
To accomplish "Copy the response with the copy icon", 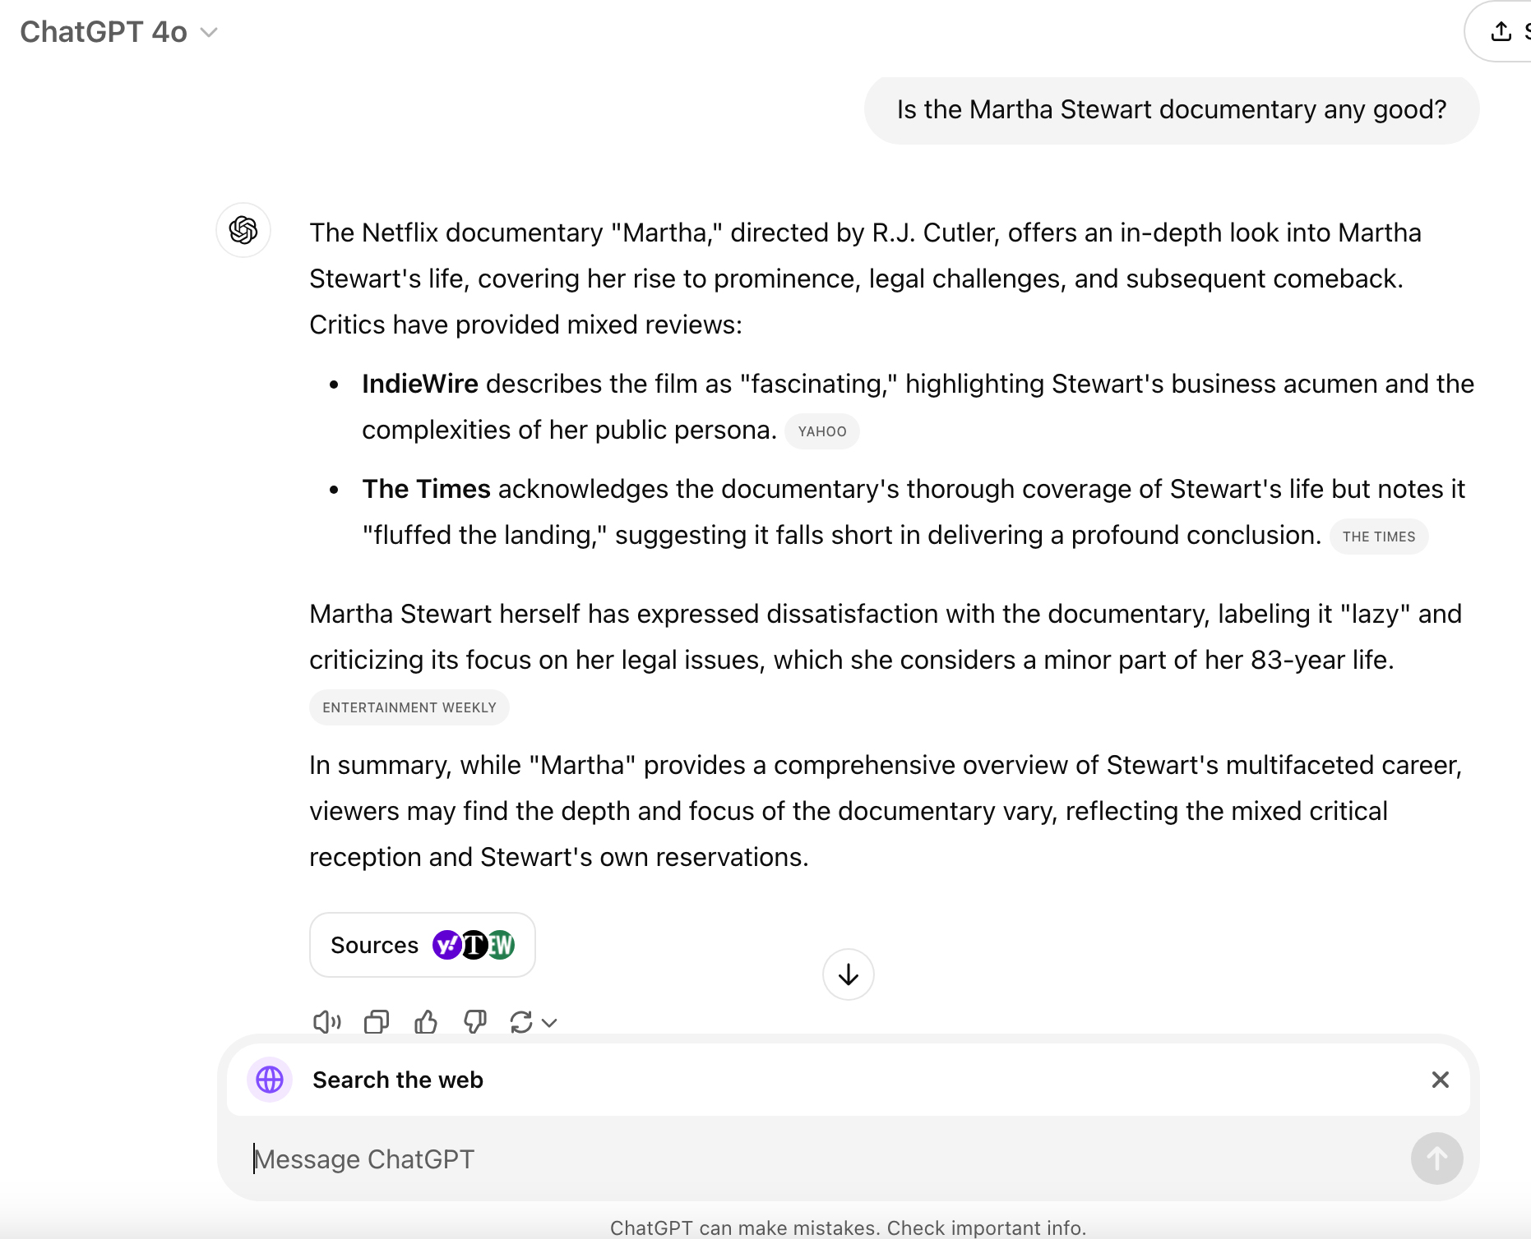I will coord(377,1022).
